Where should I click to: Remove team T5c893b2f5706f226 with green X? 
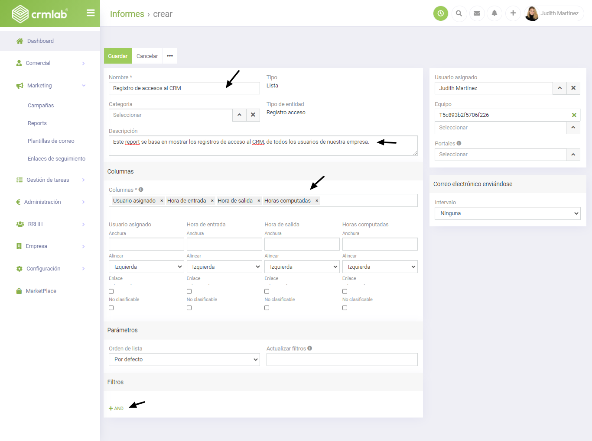574,115
